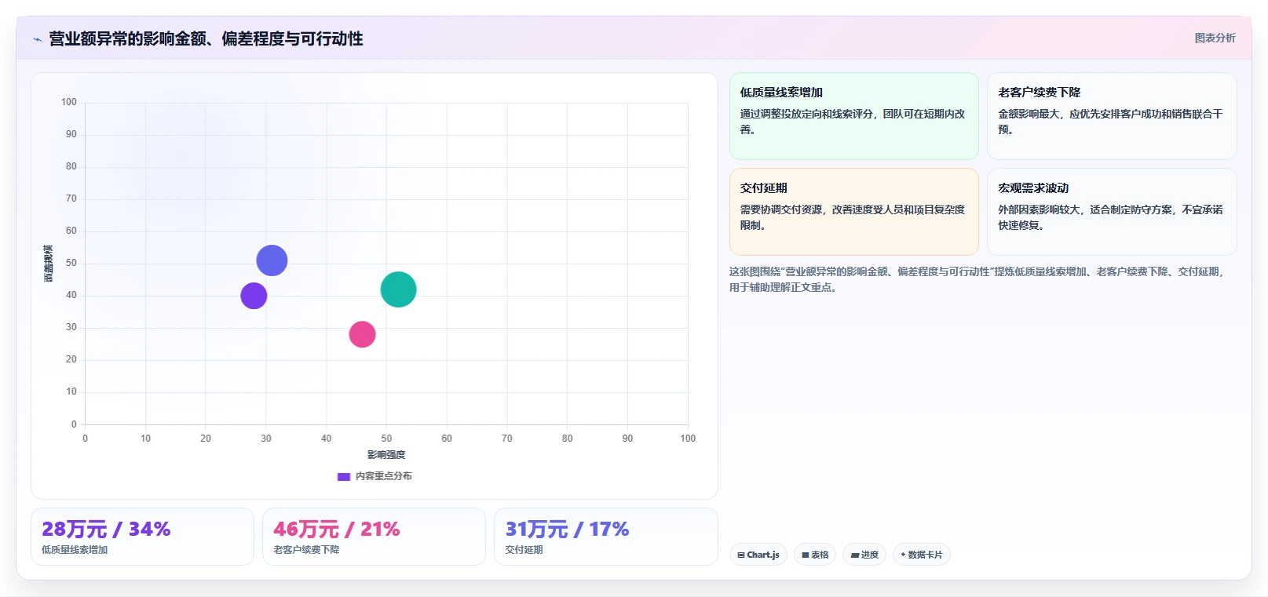The image size is (1268, 597).
Task: Click 老客户续费下降 label under 46万元 stat
Action: (x=306, y=550)
